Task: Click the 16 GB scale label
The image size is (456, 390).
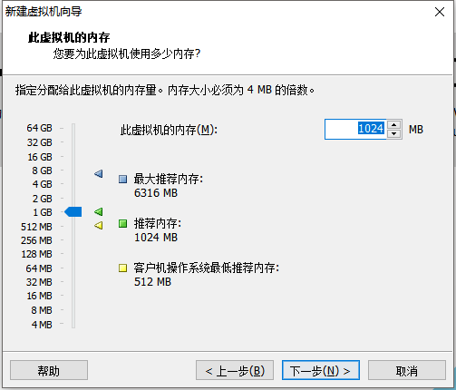Action: (40, 157)
